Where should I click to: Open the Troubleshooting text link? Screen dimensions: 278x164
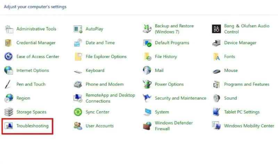click(x=32, y=126)
